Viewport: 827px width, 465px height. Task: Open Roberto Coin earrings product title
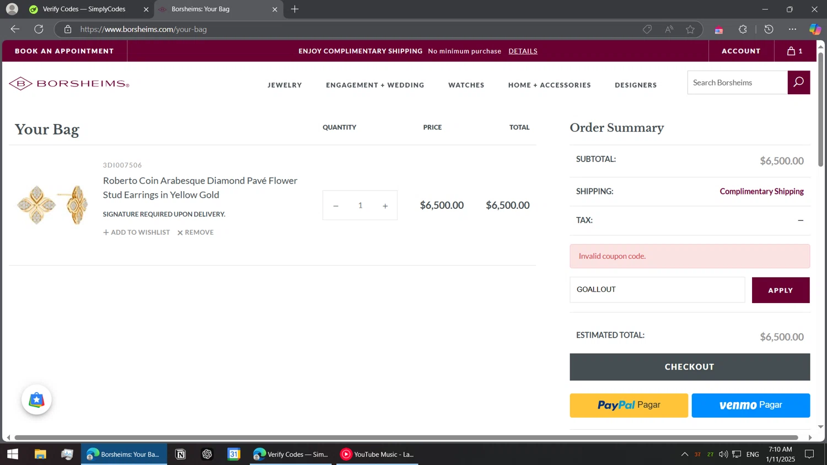click(200, 187)
